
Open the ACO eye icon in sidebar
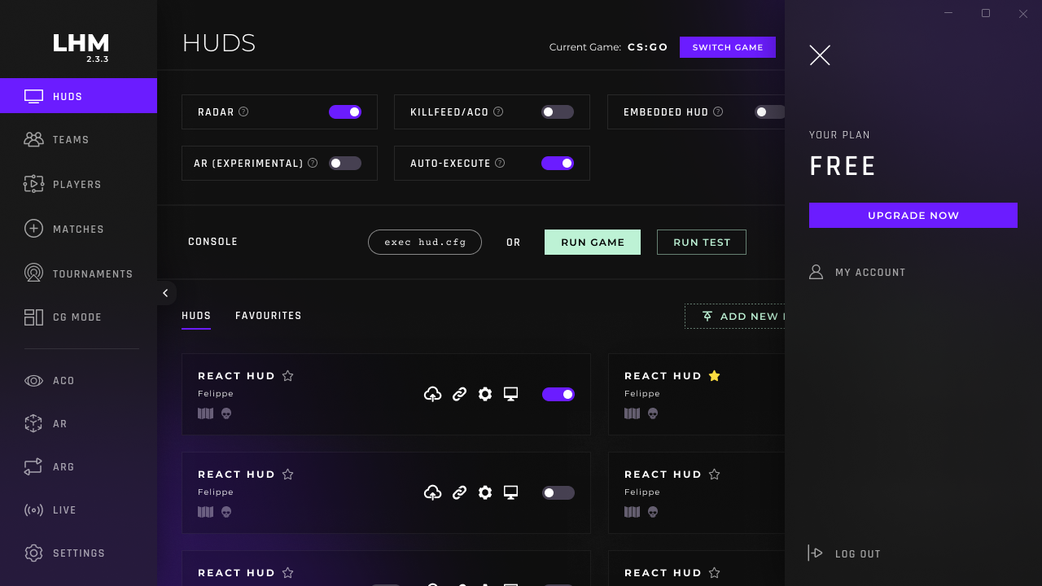point(33,381)
